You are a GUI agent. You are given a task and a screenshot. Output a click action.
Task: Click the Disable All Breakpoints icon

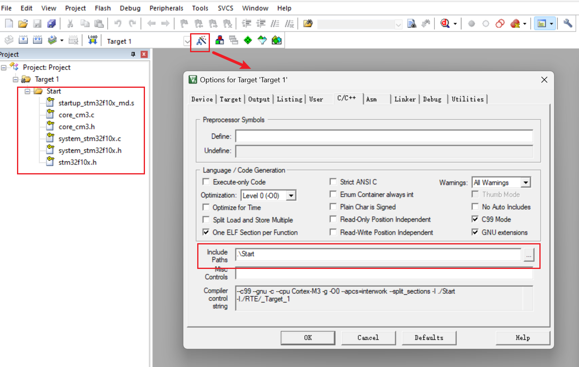500,24
